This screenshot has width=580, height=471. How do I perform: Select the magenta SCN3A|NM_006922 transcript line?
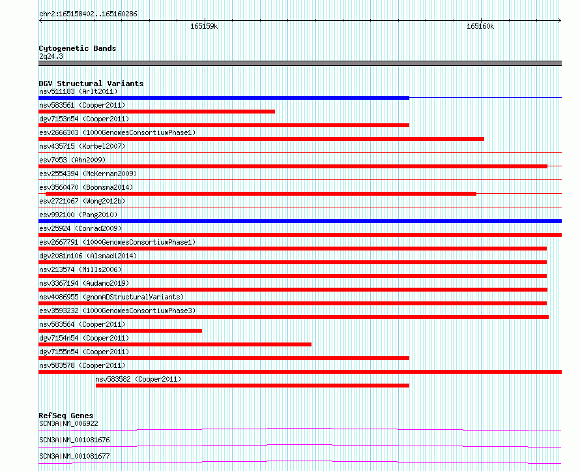[x=300, y=429]
